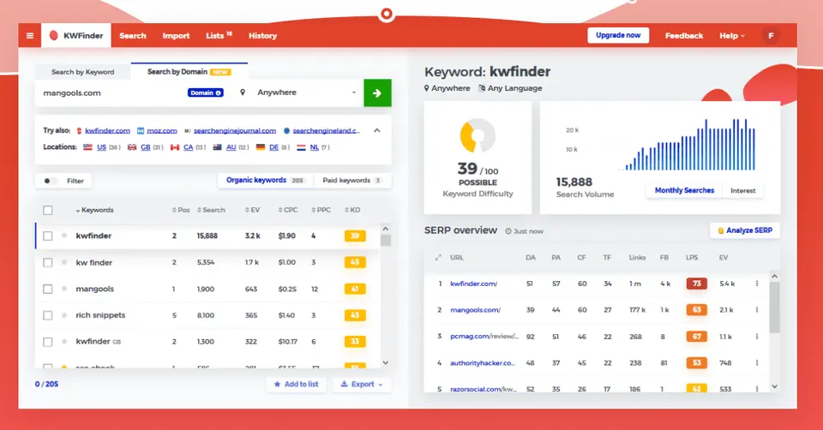Click the KD 39 badge for kwfinder
823x430 pixels.
click(355, 236)
